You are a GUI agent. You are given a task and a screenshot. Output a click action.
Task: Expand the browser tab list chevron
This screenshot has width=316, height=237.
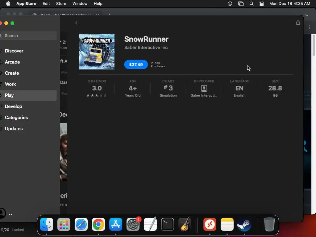click(307, 15)
